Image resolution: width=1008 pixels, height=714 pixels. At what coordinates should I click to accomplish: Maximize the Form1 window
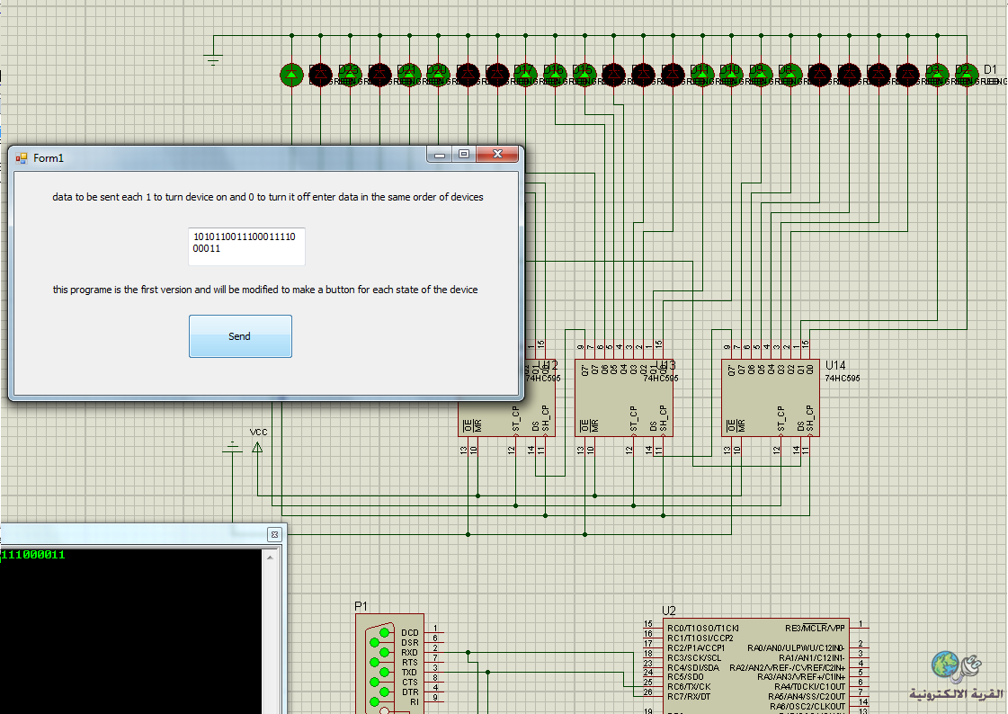(x=464, y=155)
